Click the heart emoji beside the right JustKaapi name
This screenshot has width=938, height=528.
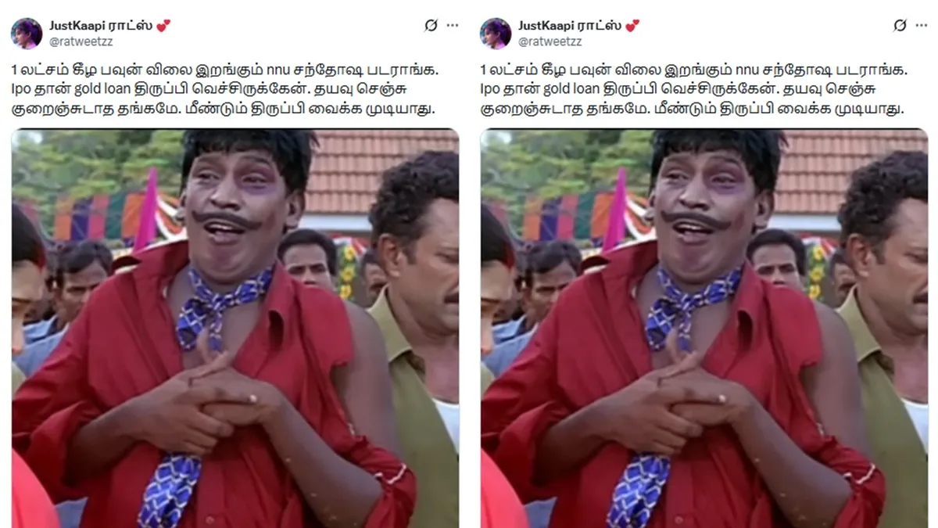(632, 26)
